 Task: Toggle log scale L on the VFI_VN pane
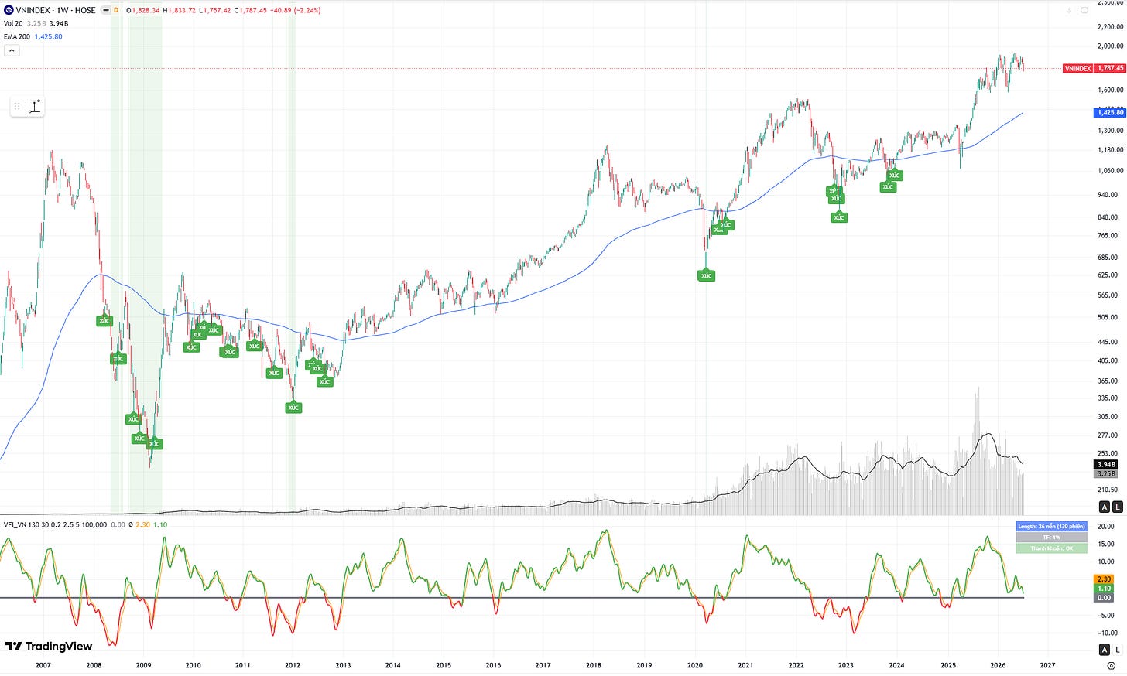[x=1117, y=649]
